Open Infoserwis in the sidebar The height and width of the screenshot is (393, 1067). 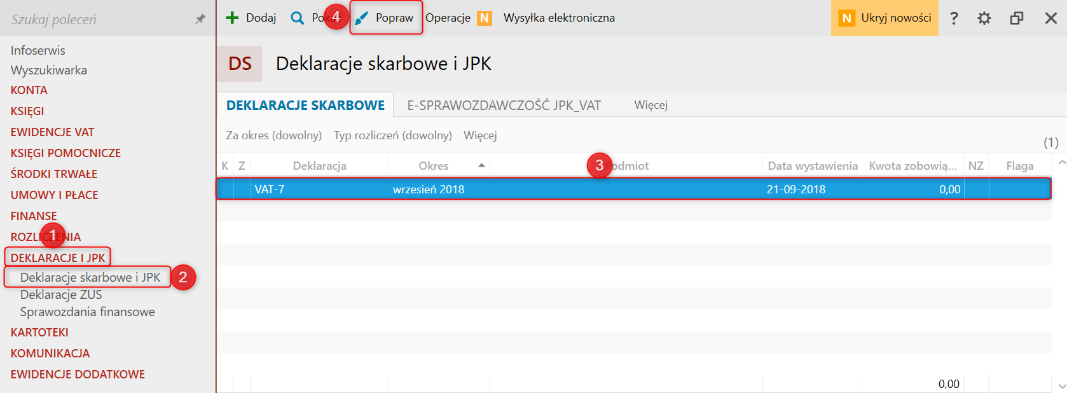pyautogui.click(x=38, y=50)
